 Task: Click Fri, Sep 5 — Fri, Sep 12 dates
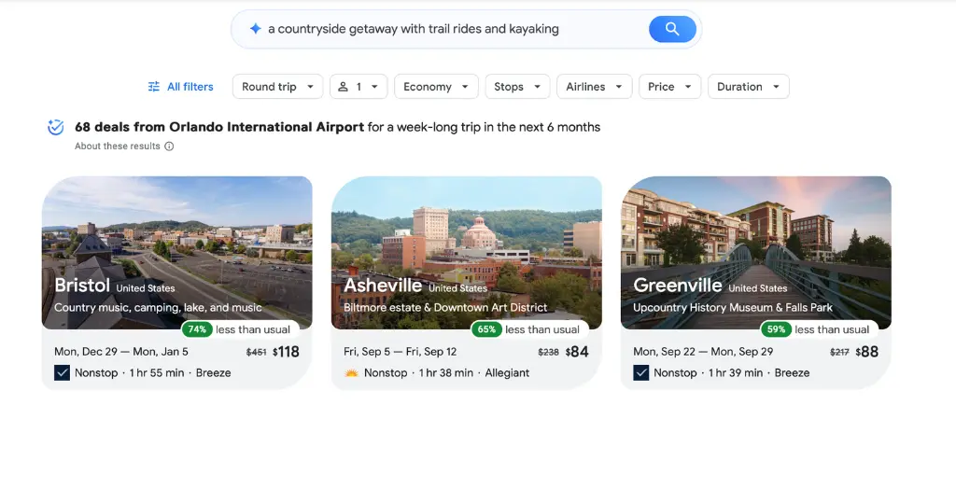[x=400, y=352]
